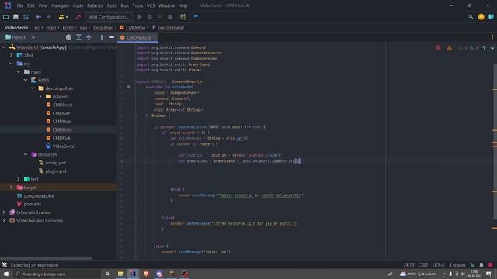Click the UTF-8 encoding status
This screenshot has width=497, height=279.
pos(438,265)
